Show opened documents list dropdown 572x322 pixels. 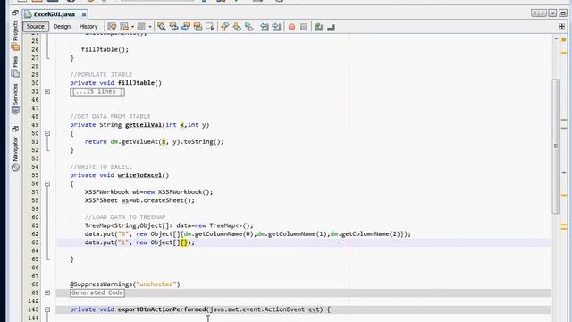click(x=552, y=13)
